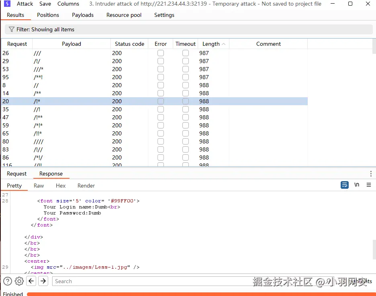Toggle non-printable characters \n button
Image resolution: width=376 pixels, height=296 pixels.
(x=357, y=185)
